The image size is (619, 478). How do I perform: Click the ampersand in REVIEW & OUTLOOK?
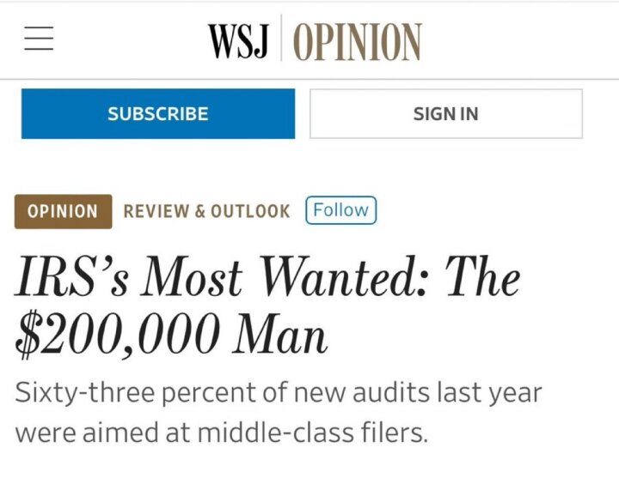pos(199,211)
